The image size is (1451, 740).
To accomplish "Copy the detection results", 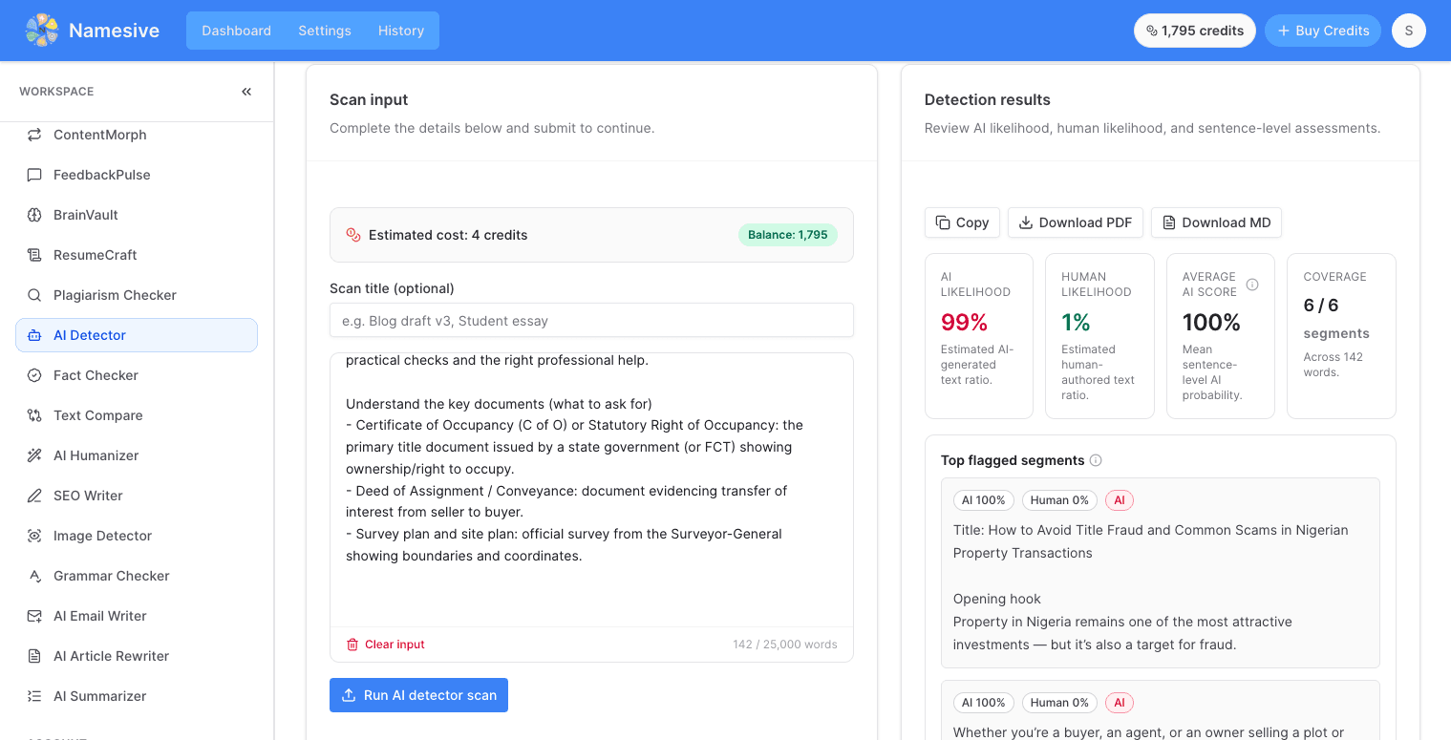I will [962, 222].
